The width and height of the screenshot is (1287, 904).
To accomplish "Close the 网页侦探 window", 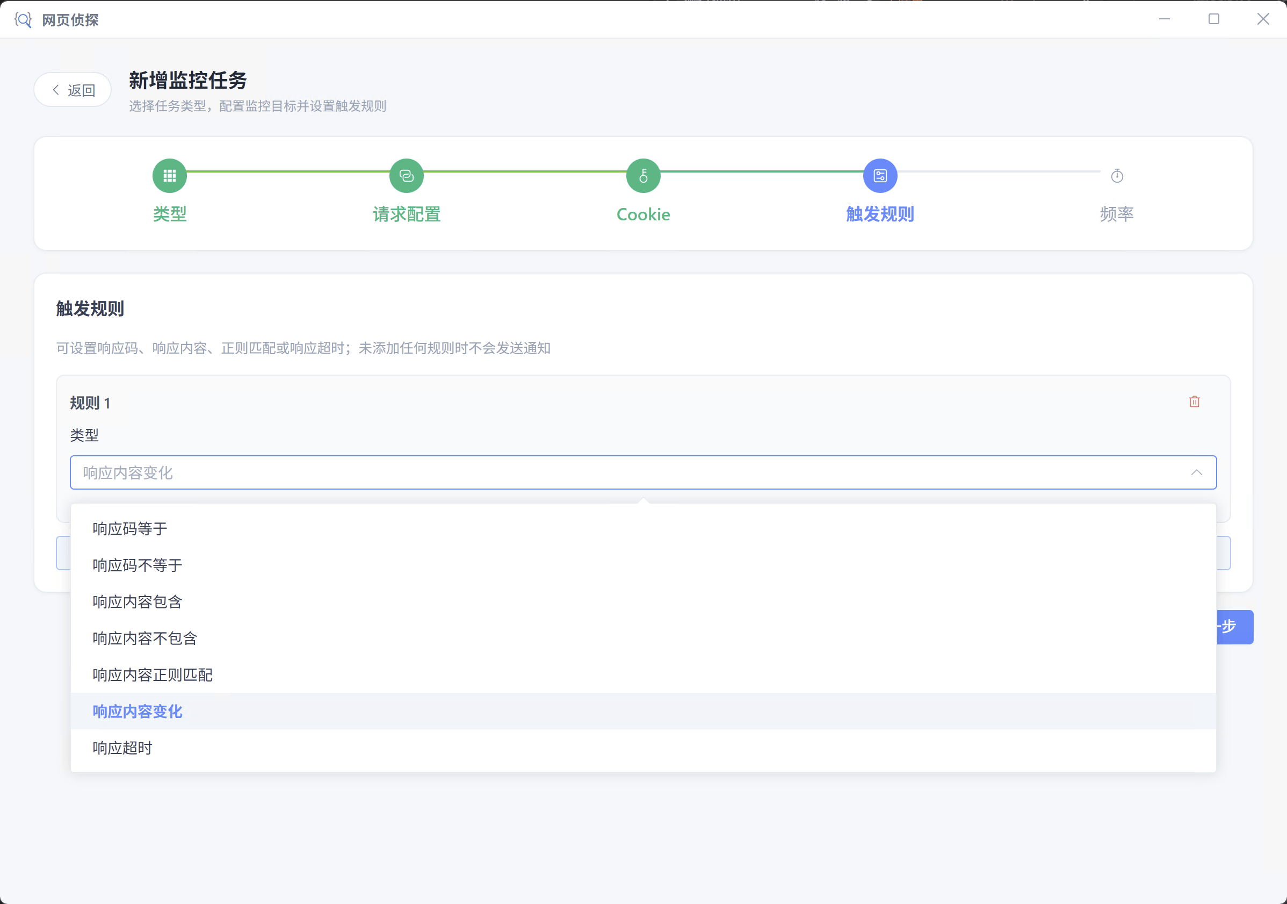I will point(1263,19).
